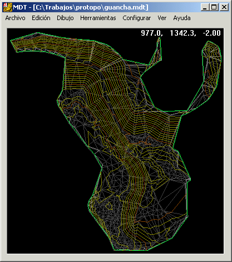Minimize the MDT window
This screenshot has height=262, width=232.
pos(205,7)
